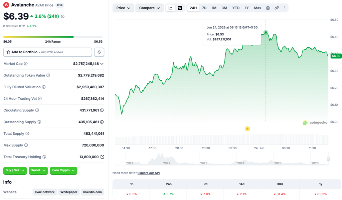Open info tooltip next to 24h percentage change
Screen dimensions: 342x200
click(x=63, y=16)
